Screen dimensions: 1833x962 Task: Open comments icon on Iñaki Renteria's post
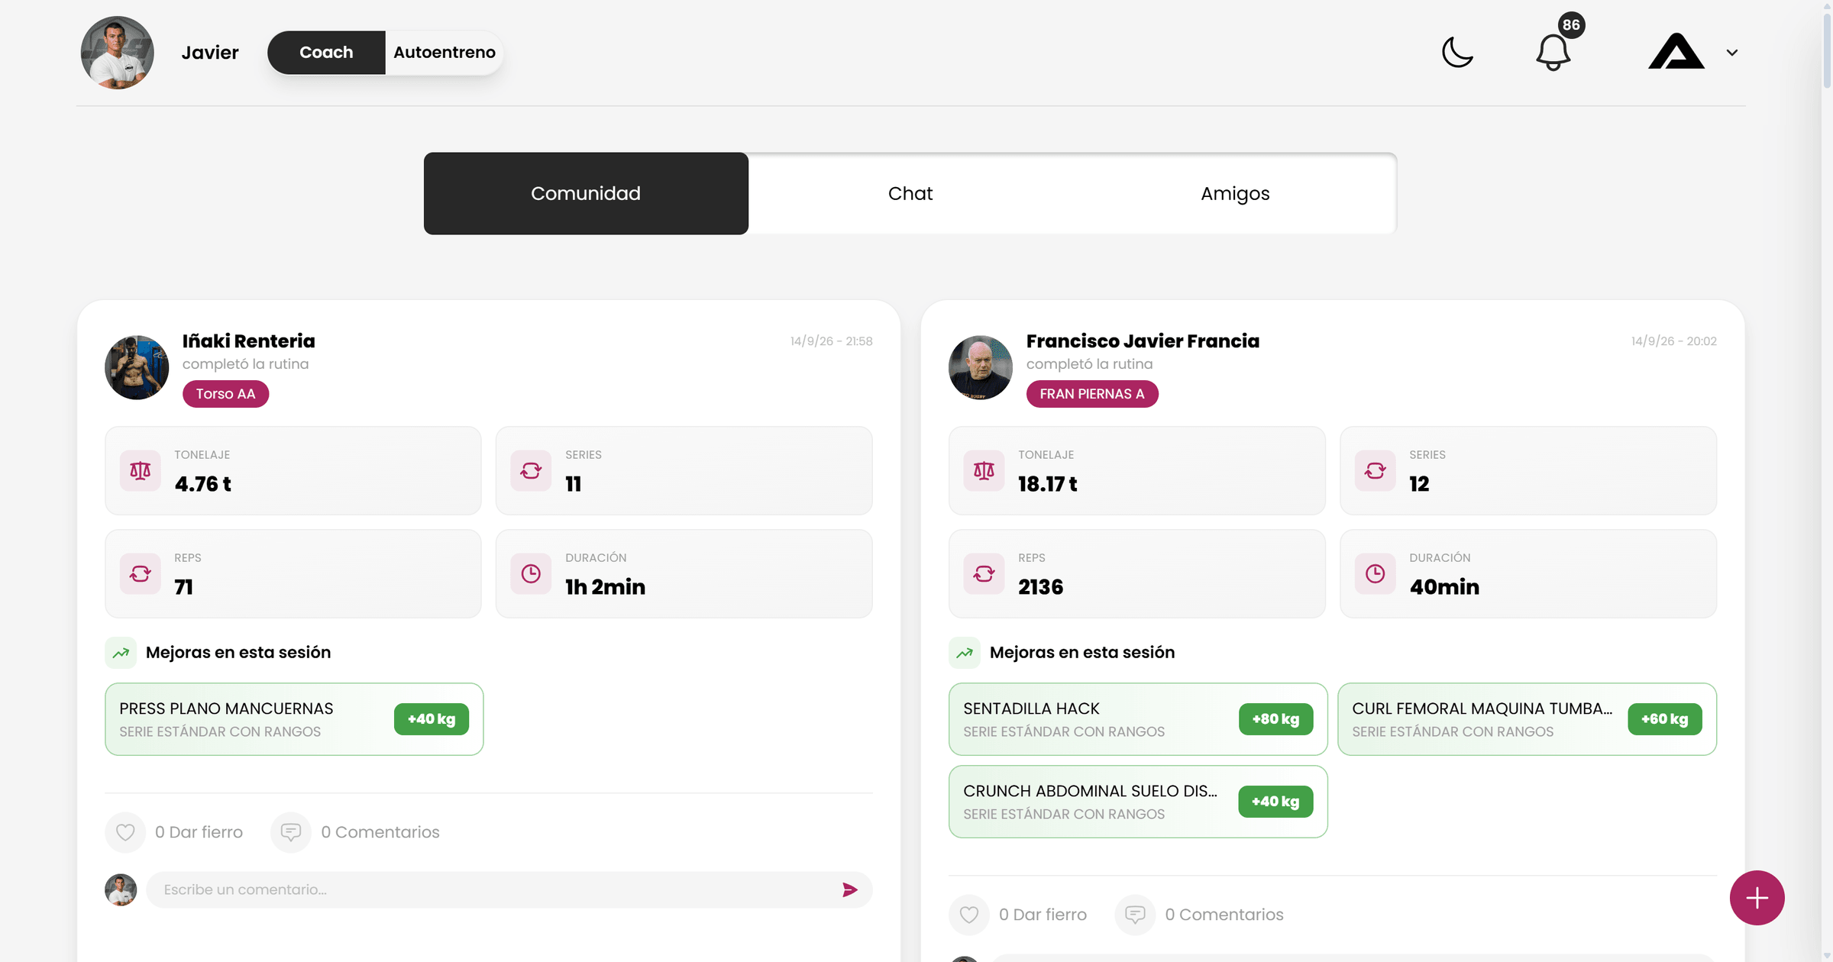coord(291,832)
